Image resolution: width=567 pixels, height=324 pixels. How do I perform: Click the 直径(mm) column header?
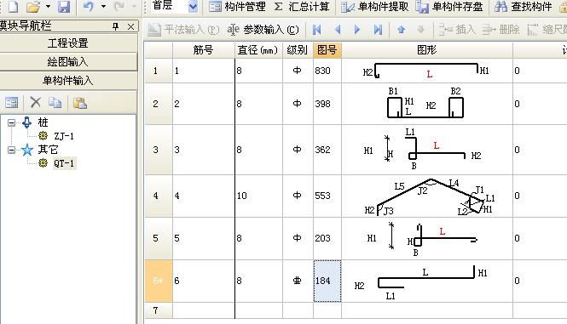click(258, 50)
